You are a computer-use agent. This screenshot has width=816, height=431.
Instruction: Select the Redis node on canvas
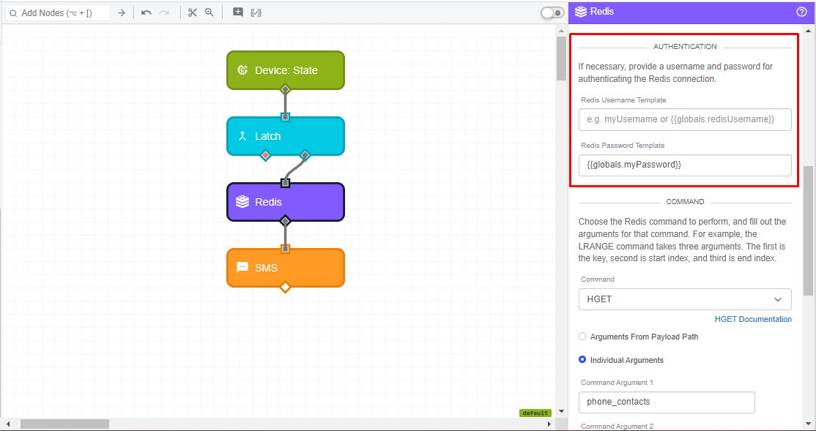[x=285, y=202]
